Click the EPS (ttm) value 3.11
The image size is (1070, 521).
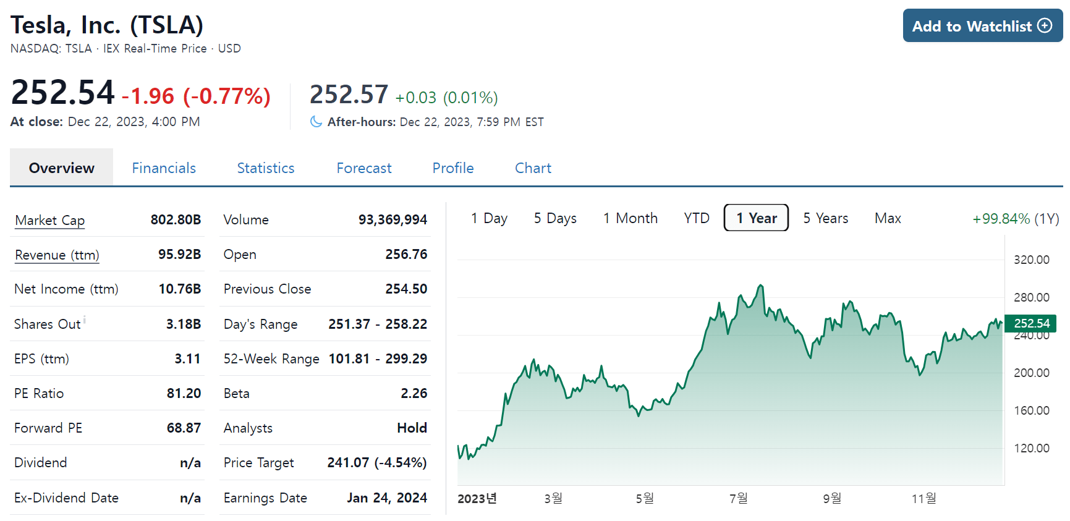[x=187, y=358]
